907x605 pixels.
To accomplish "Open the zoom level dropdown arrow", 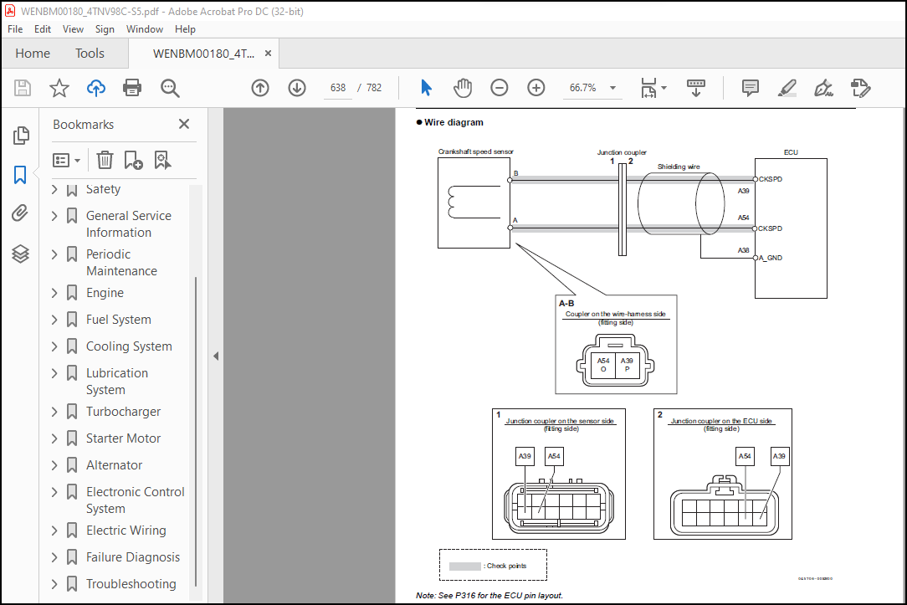I will tap(612, 88).
